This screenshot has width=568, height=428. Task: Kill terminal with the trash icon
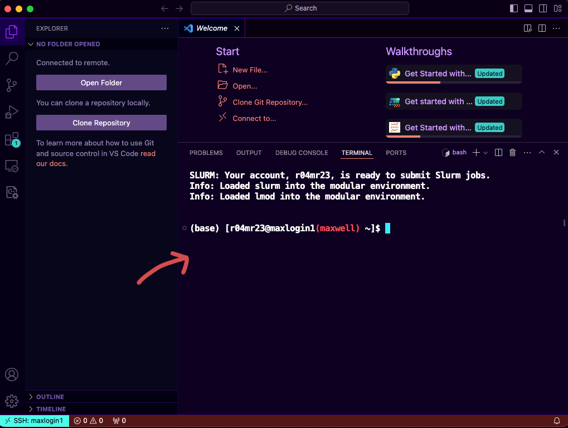(512, 153)
